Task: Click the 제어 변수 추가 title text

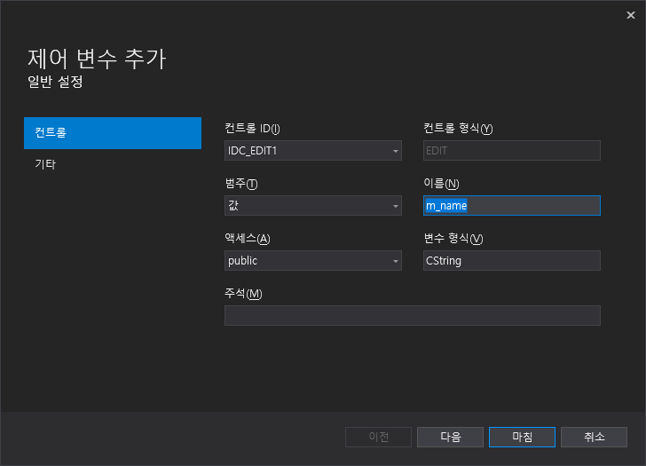Action: tap(97, 59)
